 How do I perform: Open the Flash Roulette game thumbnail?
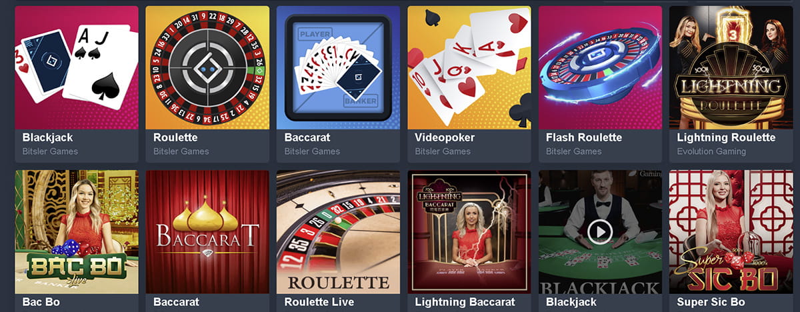(x=600, y=67)
